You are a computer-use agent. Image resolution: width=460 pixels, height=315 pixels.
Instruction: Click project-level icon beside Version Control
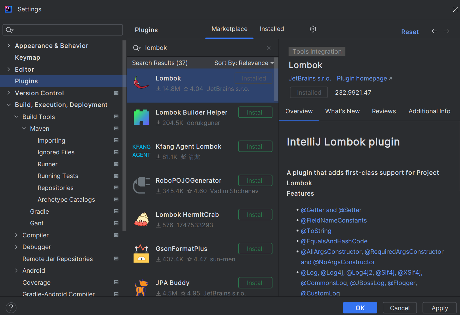(116, 93)
